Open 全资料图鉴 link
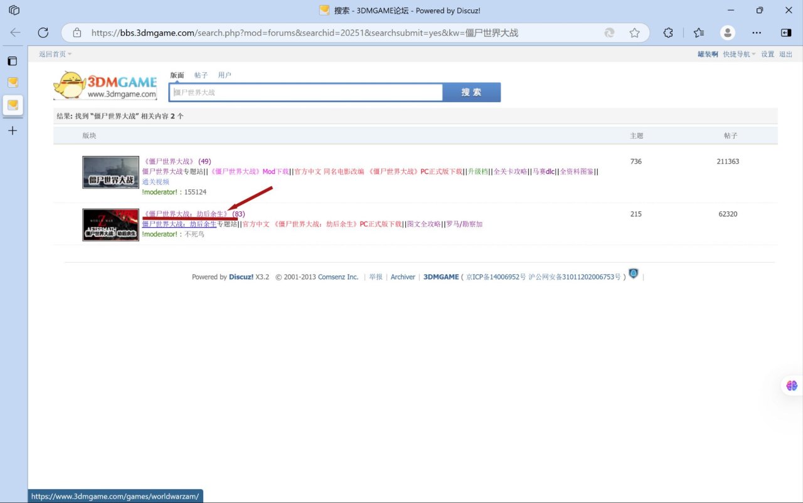Viewport: 803px width, 503px height. pos(577,171)
